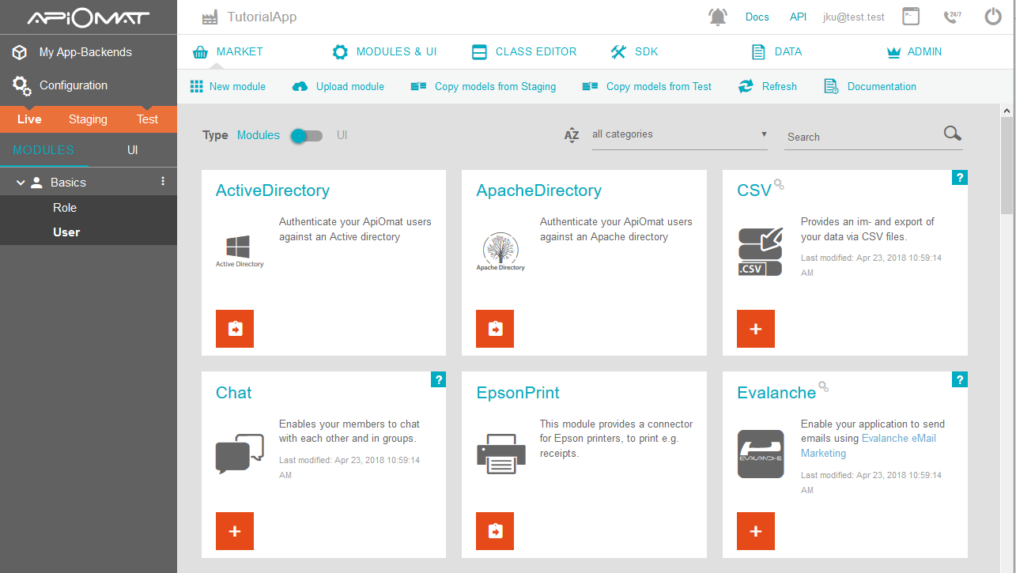
Task: Click the notification bell icon
Action: [x=718, y=17]
